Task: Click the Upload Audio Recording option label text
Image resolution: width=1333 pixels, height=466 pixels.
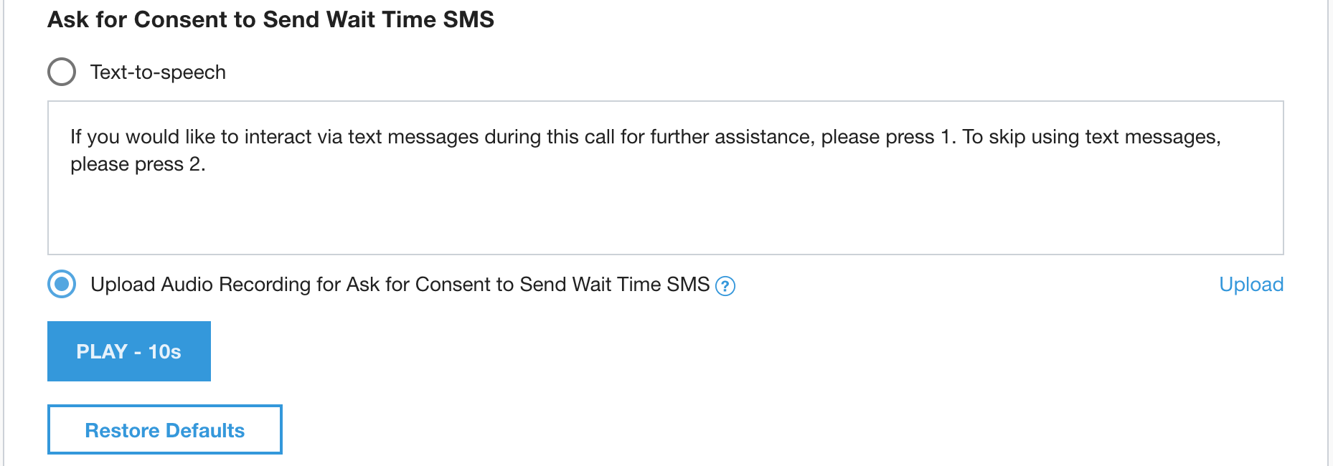Action: pyautogui.click(x=400, y=285)
